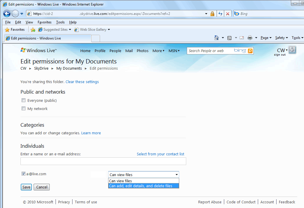The image size is (304, 208).
Task: Expand the Print options arrow
Action: coord(256,38)
